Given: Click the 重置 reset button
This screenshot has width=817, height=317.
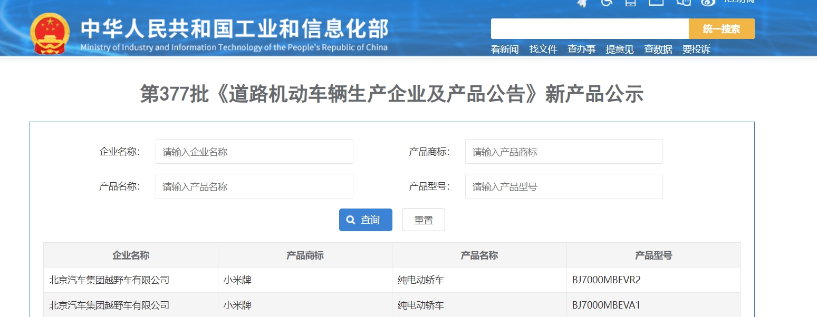Looking at the screenshot, I should pos(423,220).
